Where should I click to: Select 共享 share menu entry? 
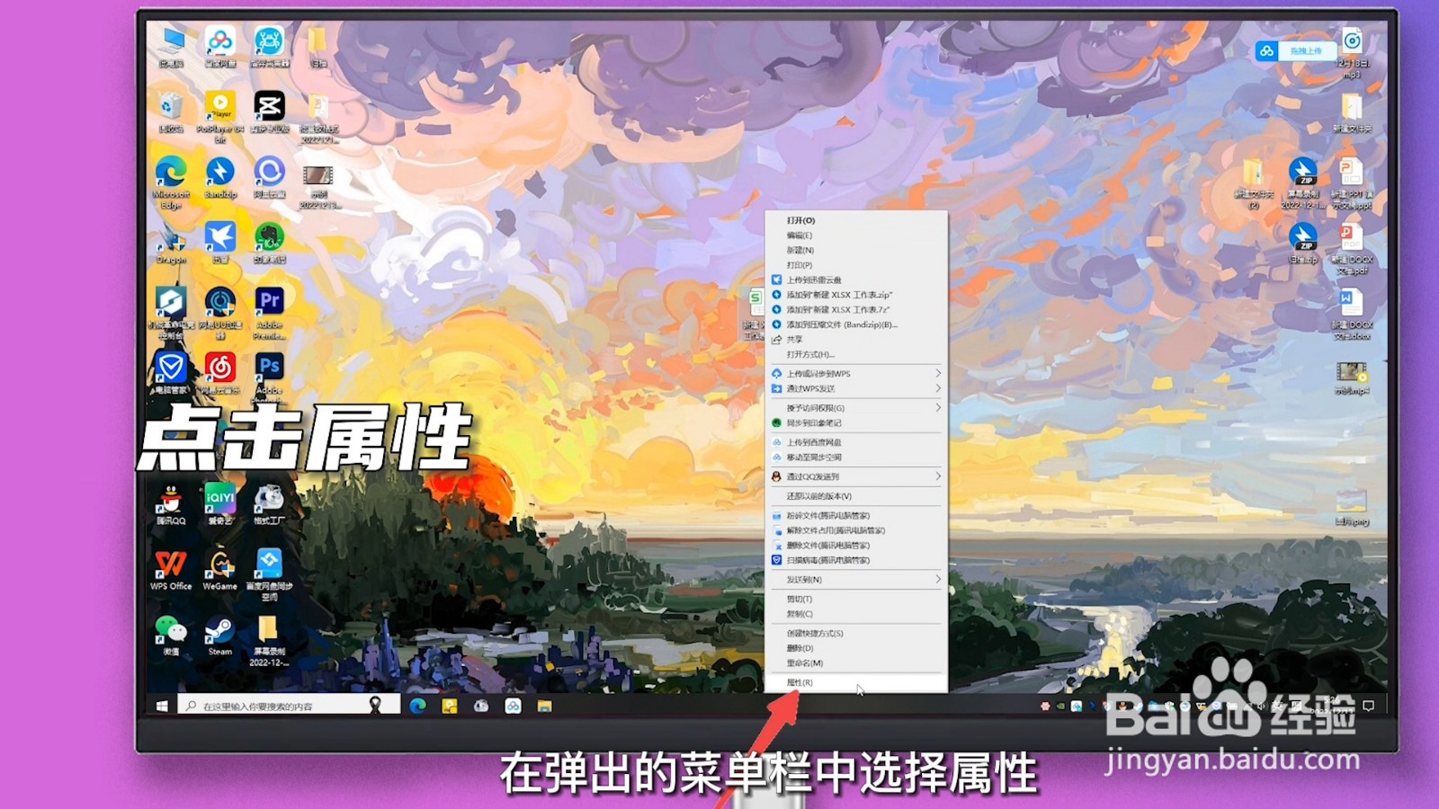click(x=855, y=340)
